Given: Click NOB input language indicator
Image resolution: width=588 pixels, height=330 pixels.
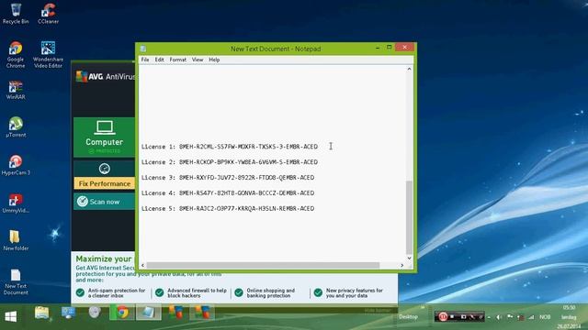Looking at the screenshot, I should click(x=545, y=317).
